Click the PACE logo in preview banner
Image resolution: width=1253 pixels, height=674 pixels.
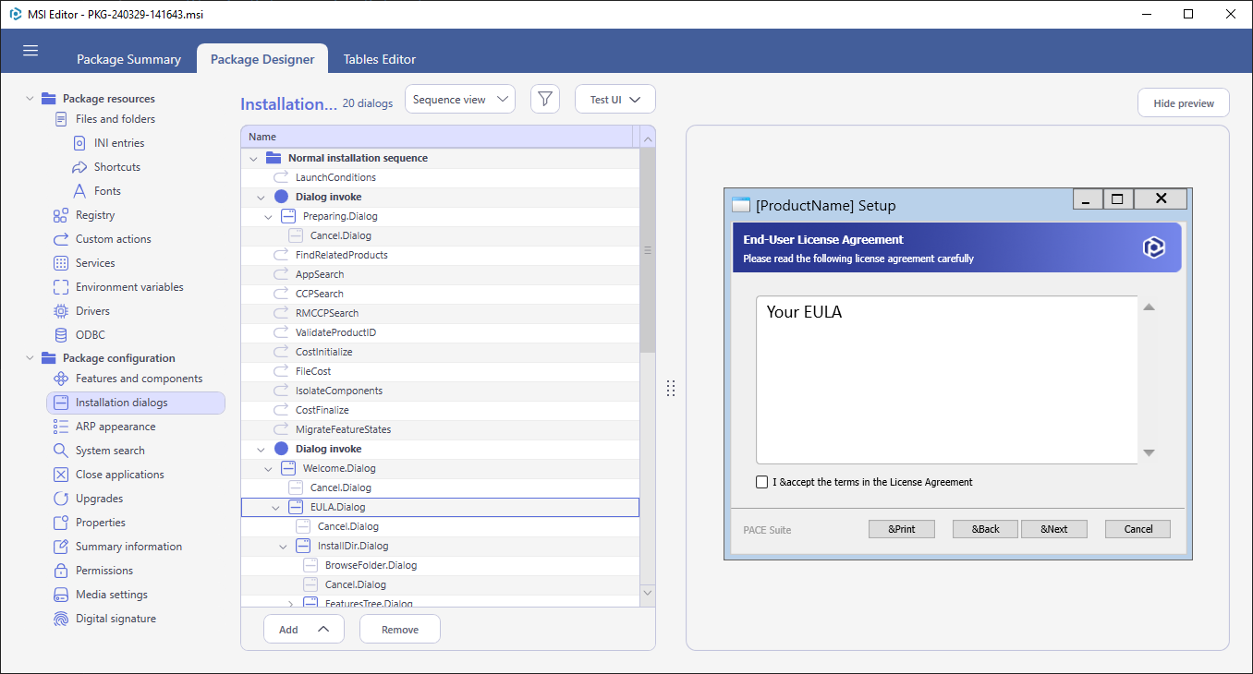(x=1153, y=247)
